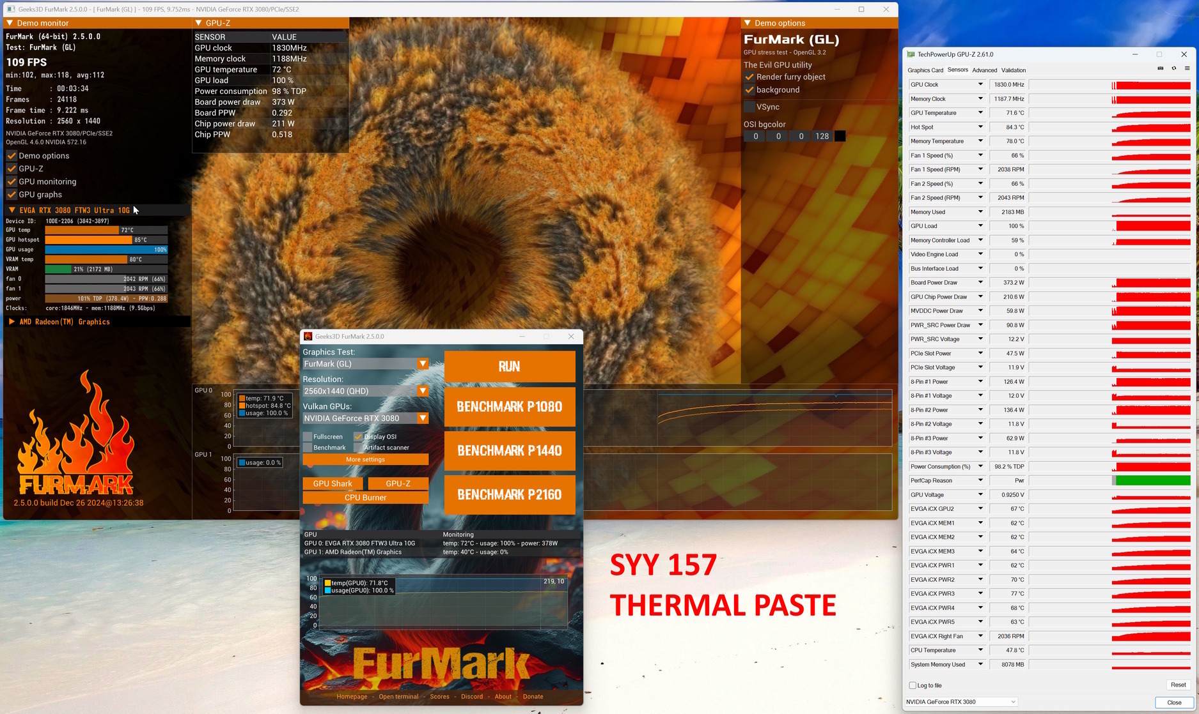Collapse the GPU-Z overlay panel header
The width and height of the screenshot is (1199, 714).
(199, 23)
